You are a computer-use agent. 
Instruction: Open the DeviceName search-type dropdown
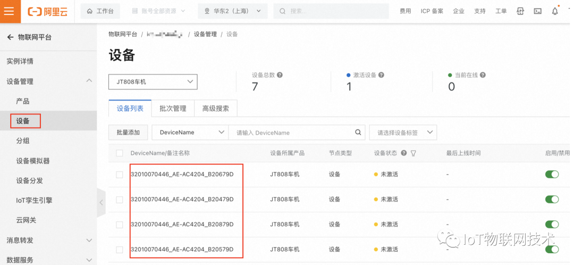pyautogui.click(x=190, y=132)
